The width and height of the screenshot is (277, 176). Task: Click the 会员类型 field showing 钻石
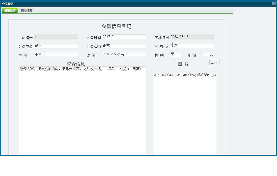coord(56,45)
